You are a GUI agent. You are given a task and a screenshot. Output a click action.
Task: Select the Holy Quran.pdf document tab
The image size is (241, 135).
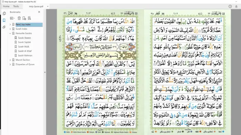tap(36, 7)
